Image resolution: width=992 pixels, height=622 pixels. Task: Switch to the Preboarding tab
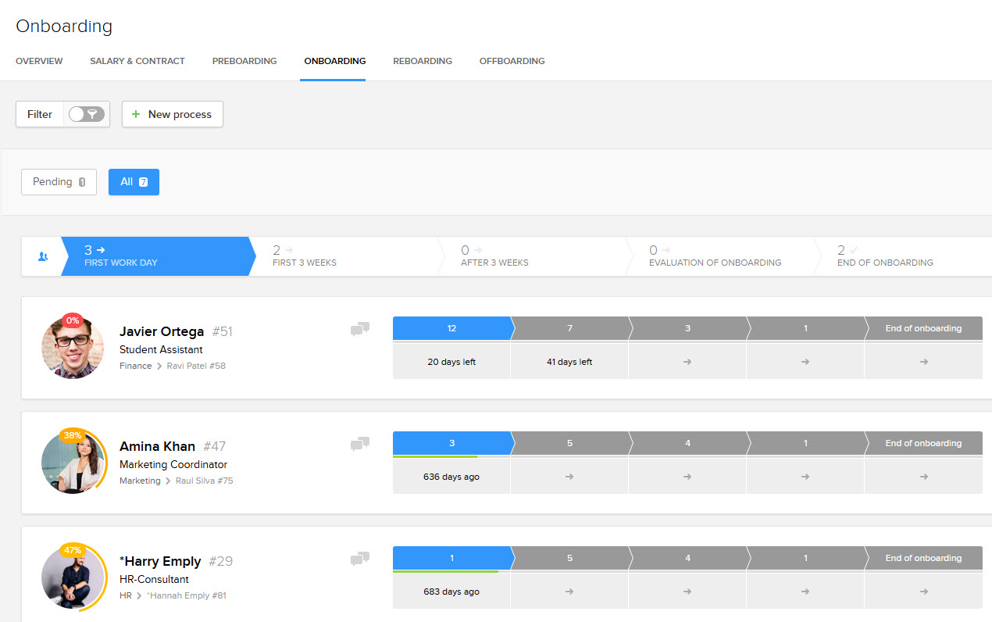pyautogui.click(x=244, y=60)
